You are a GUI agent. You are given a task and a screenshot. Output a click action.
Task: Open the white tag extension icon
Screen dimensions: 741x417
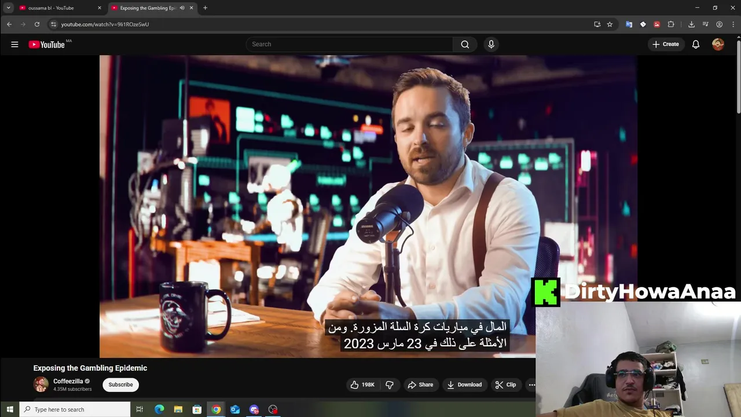[x=643, y=24]
